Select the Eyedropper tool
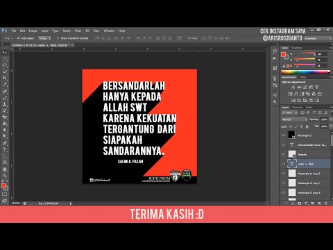The width and height of the screenshot is (333, 250). coord(5,85)
